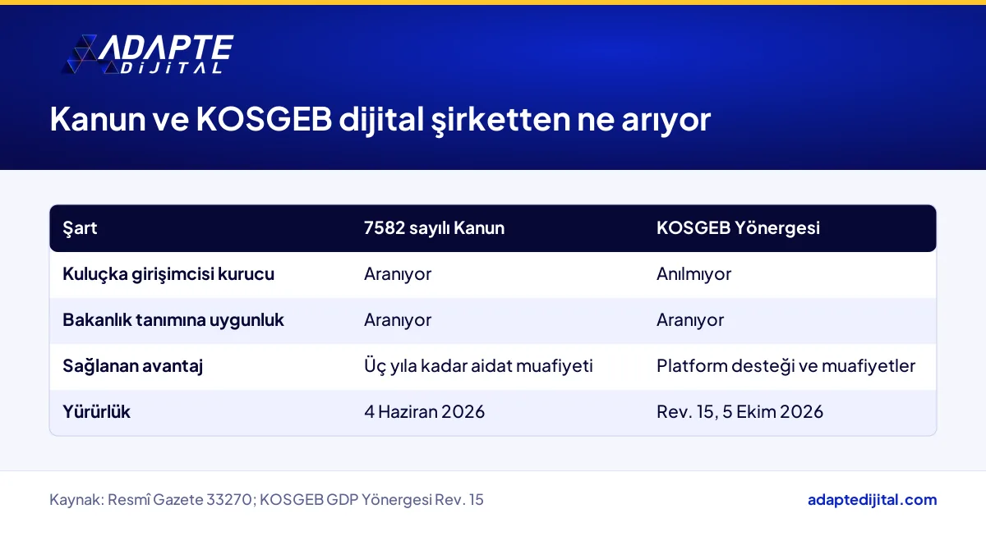Select the 'Bakanlık tanımına uygunluk' row label
986x541 pixels.
(173, 320)
